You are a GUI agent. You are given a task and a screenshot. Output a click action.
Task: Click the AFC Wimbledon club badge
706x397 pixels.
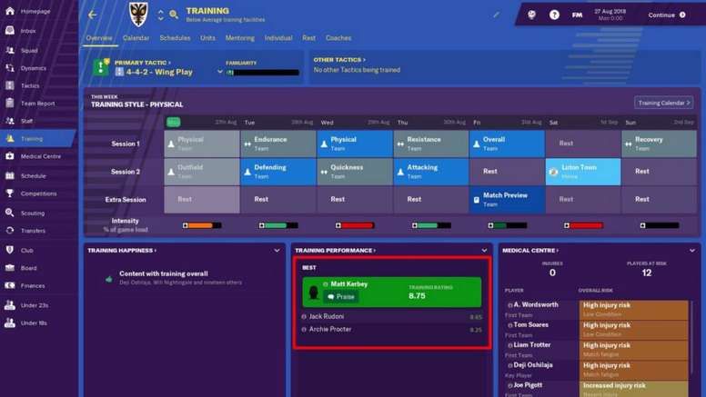[x=138, y=15]
